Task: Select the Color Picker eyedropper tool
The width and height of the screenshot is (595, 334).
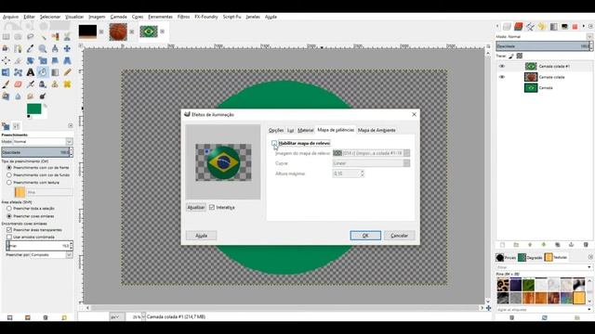Action: [31, 48]
